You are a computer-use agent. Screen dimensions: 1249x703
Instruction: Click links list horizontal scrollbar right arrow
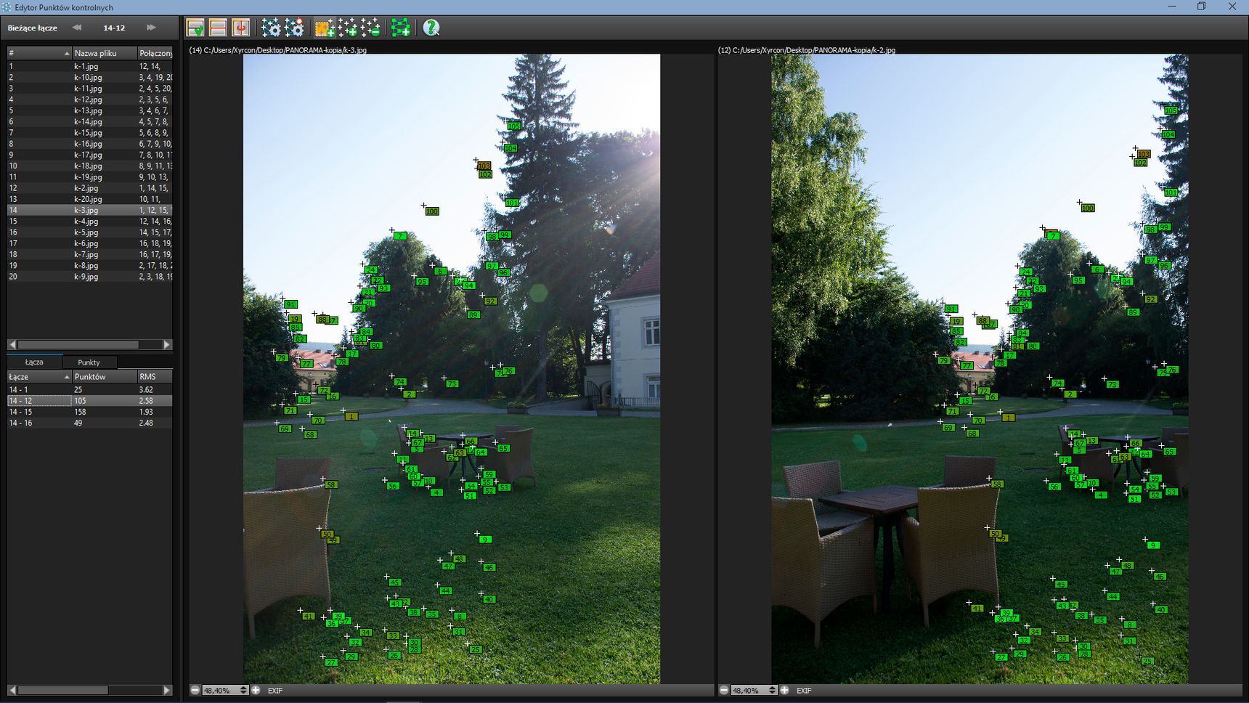167,690
